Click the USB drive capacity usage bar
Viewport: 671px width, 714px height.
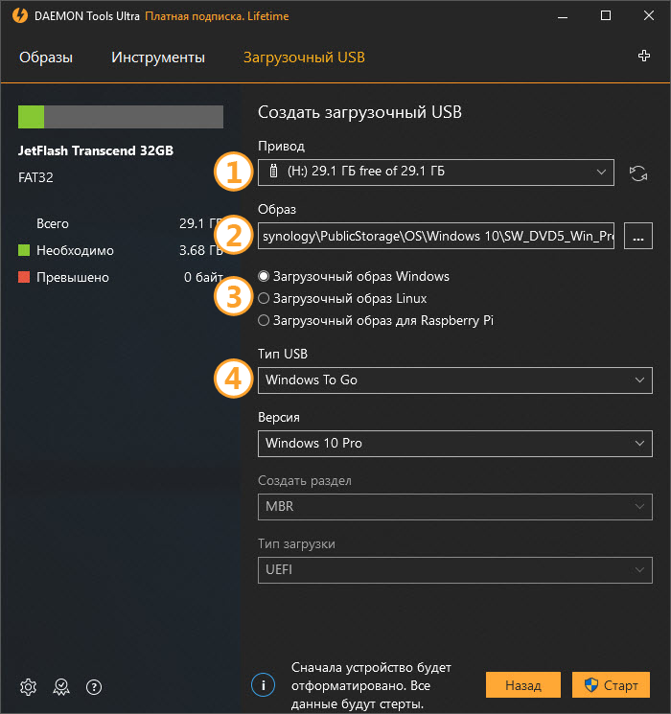coord(121,117)
